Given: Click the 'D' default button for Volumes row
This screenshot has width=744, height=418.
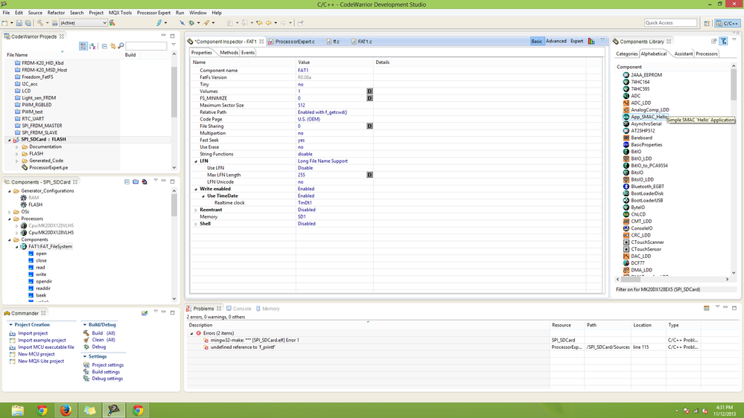Looking at the screenshot, I should [x=369, y=91].
